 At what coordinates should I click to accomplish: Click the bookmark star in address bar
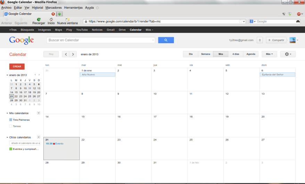pyautogui.click(x=240, y=22)
